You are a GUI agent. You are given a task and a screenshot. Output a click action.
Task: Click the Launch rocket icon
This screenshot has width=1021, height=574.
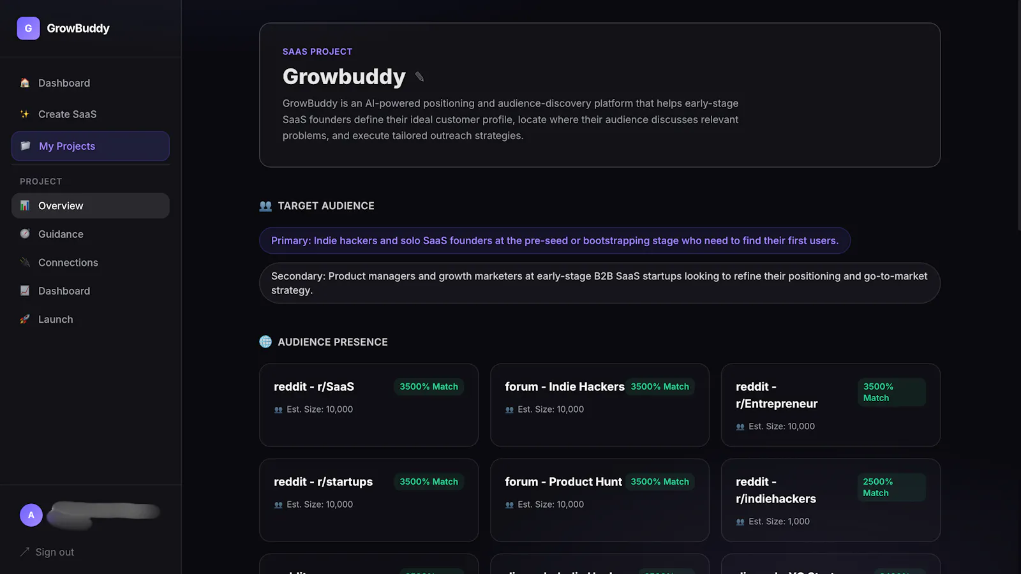click(25, 319)
